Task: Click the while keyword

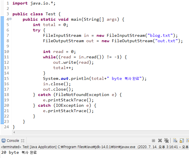Action: coord(49,57)
